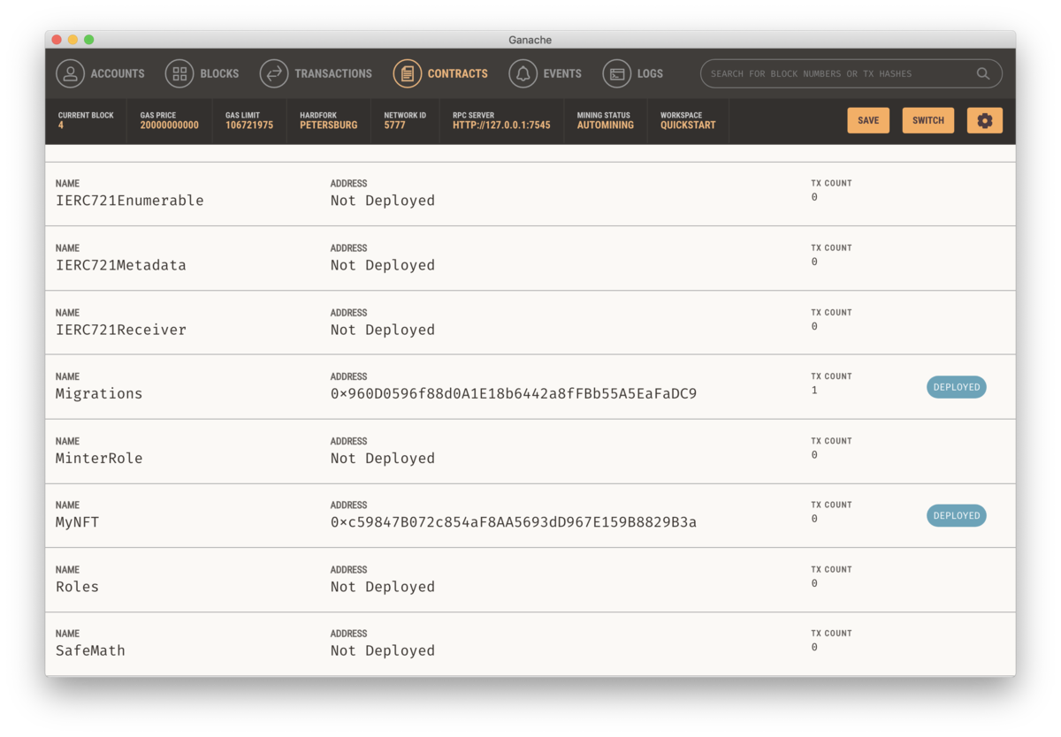Click the Ganache window title
Viewport: 1061px width, 737px height.
coord(530,40)
